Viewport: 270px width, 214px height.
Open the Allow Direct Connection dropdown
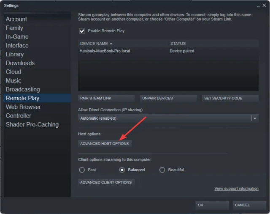click(168, 118)
